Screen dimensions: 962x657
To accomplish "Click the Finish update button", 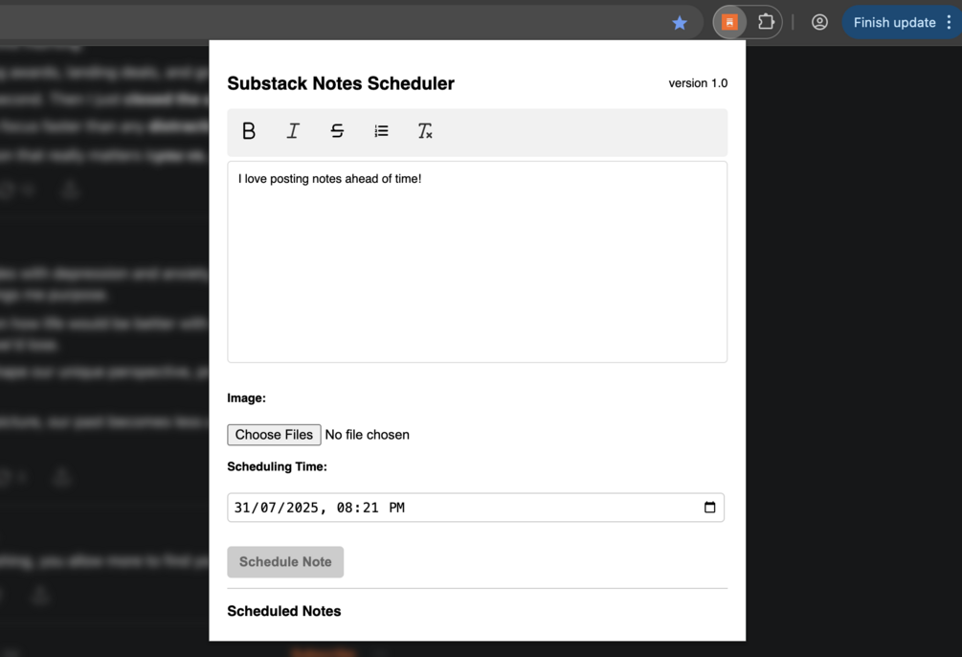I will 894,23.
